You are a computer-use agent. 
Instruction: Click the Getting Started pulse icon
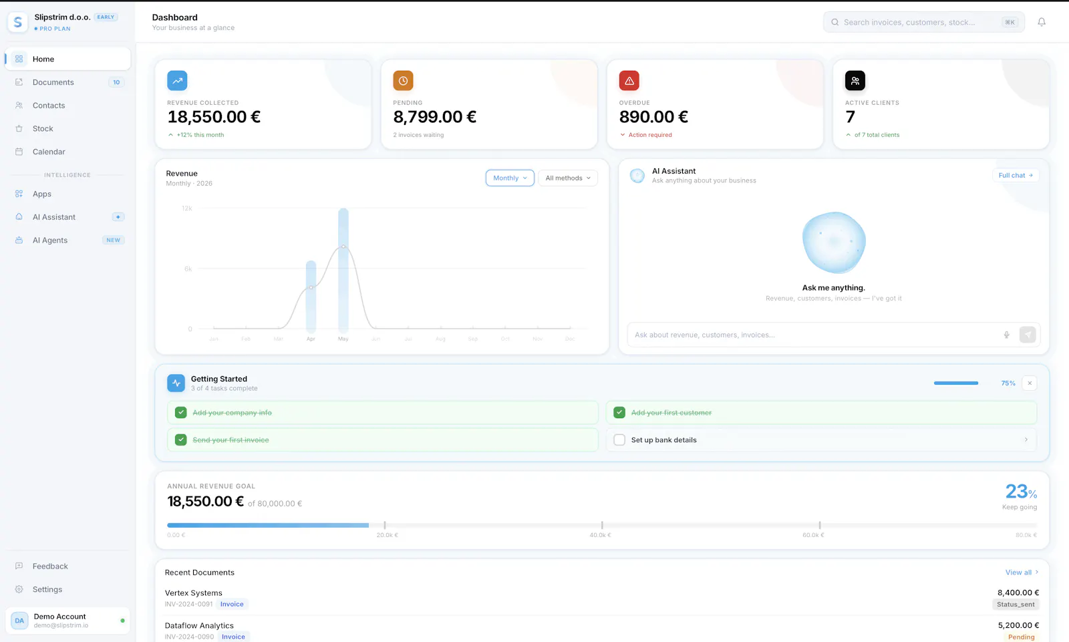(x=176, y=383)
